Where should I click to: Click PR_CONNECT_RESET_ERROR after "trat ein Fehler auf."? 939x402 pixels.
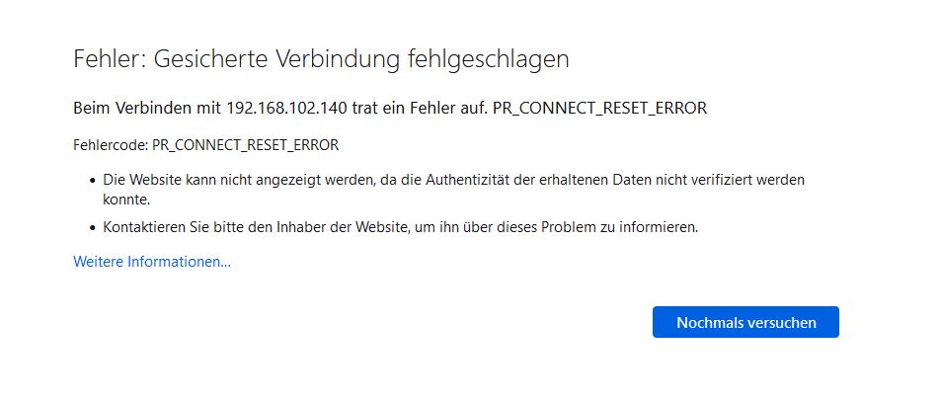coord(599,108)
